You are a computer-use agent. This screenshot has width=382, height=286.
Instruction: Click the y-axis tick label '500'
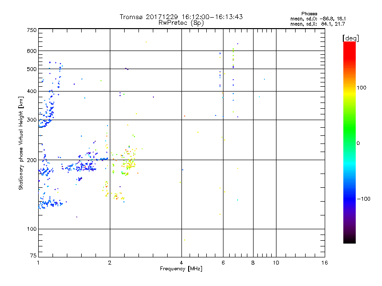32,69
